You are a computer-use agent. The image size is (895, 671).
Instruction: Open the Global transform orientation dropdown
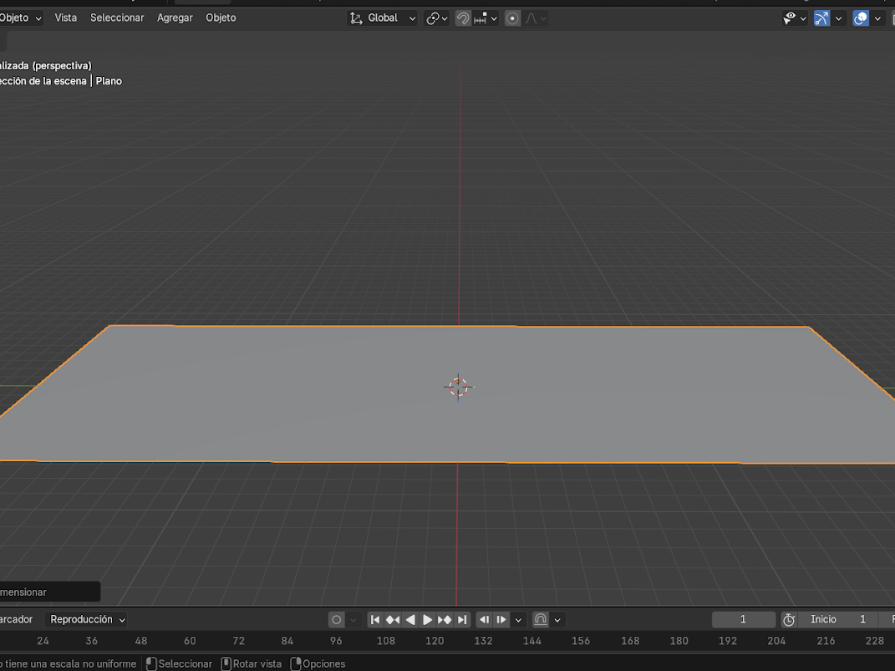coord(383,18)
